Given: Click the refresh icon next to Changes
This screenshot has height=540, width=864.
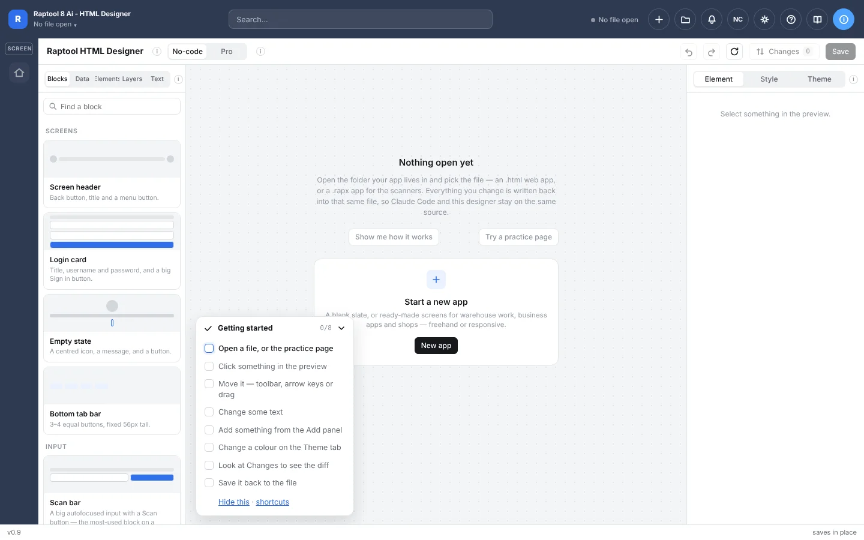Looking at the screenshot, I should tap(734, 52).
